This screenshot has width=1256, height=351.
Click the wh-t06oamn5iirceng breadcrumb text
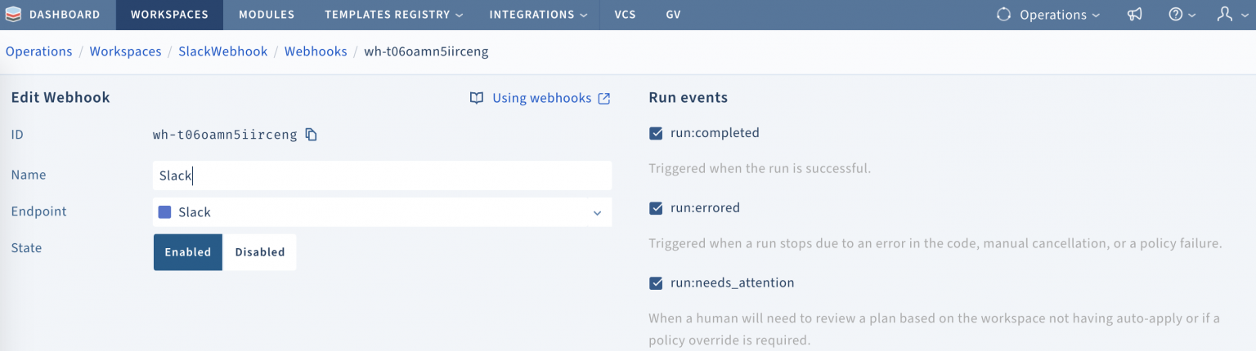(x=426, y=51)
